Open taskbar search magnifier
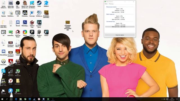Screen dimensions: 180x101 (7, 99)
